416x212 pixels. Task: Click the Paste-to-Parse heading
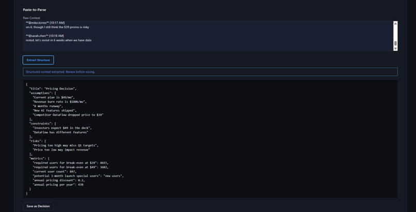point(35,10)
